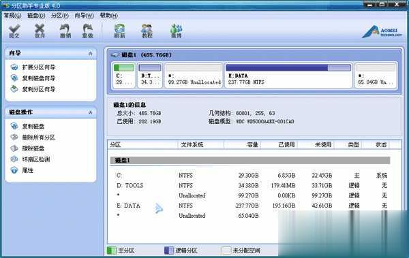Collapse the 磁盘操作 panel

pyautogui.click(x=90, y=112)
